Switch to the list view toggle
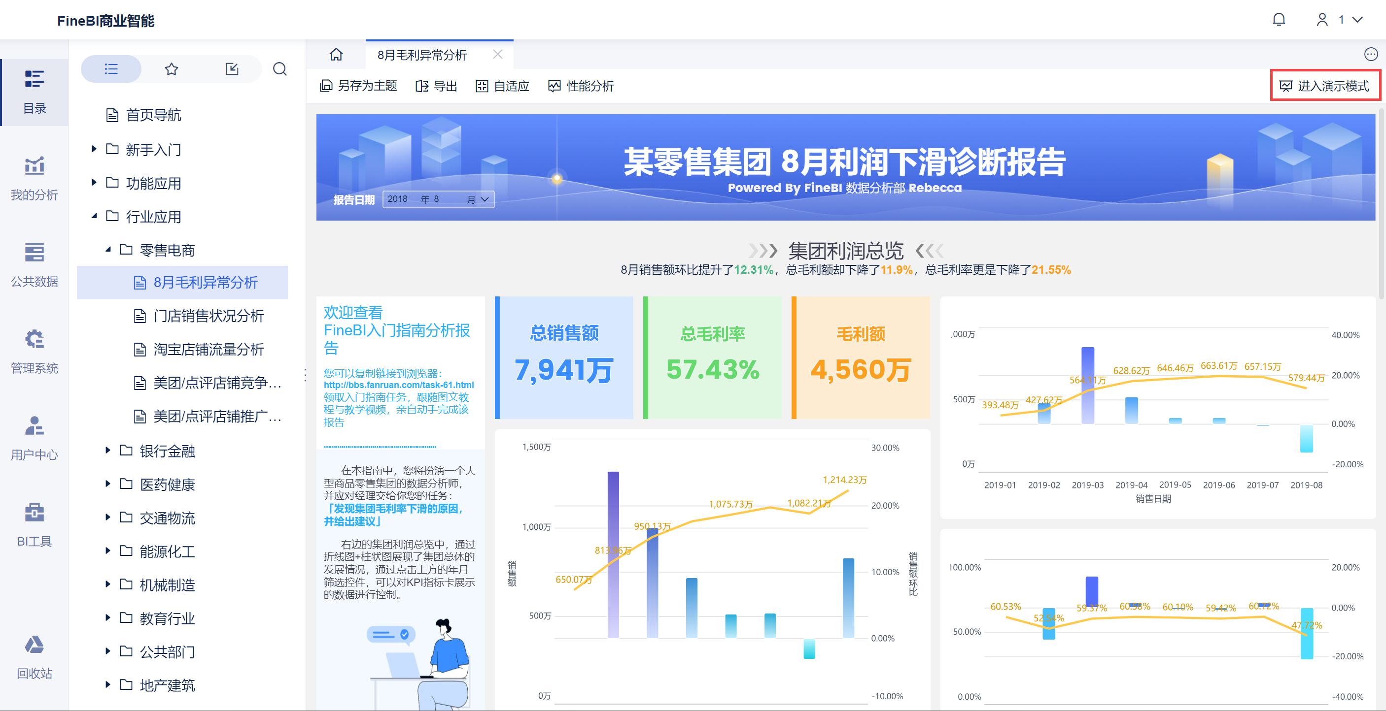The height and width of the screenshot is (711, 1386). pyautogui.click(x=111, y=69)
